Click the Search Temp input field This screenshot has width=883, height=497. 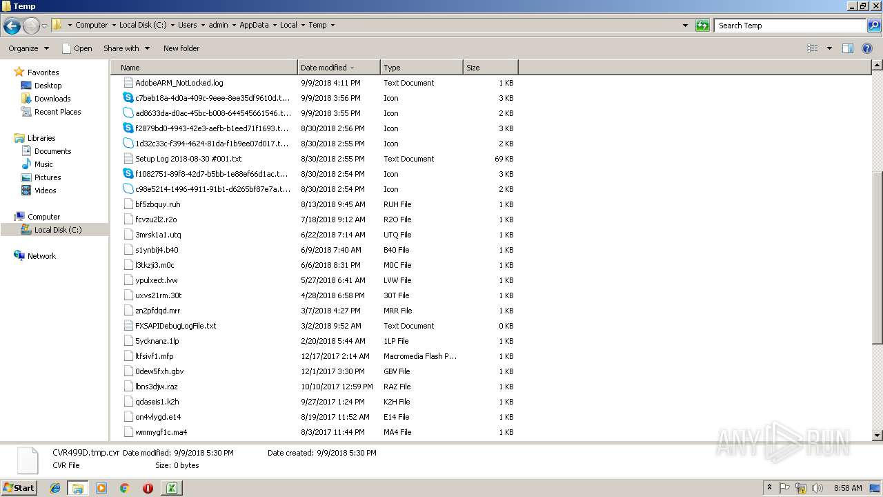click(790, 26)
